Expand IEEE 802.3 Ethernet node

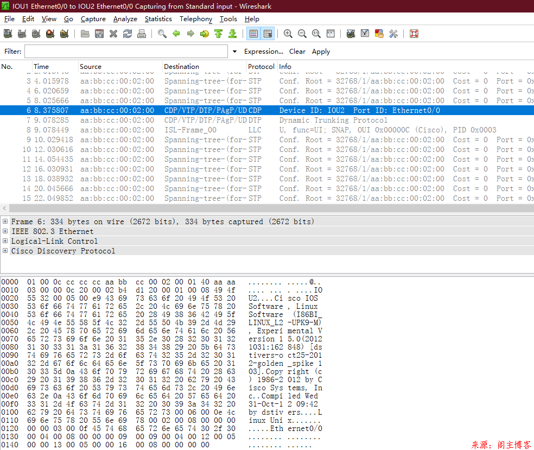pyautogui.click(x=5, y=231)
